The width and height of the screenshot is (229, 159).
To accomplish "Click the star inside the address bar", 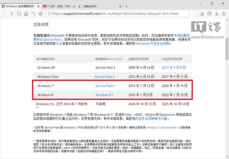I will [189, 14].
